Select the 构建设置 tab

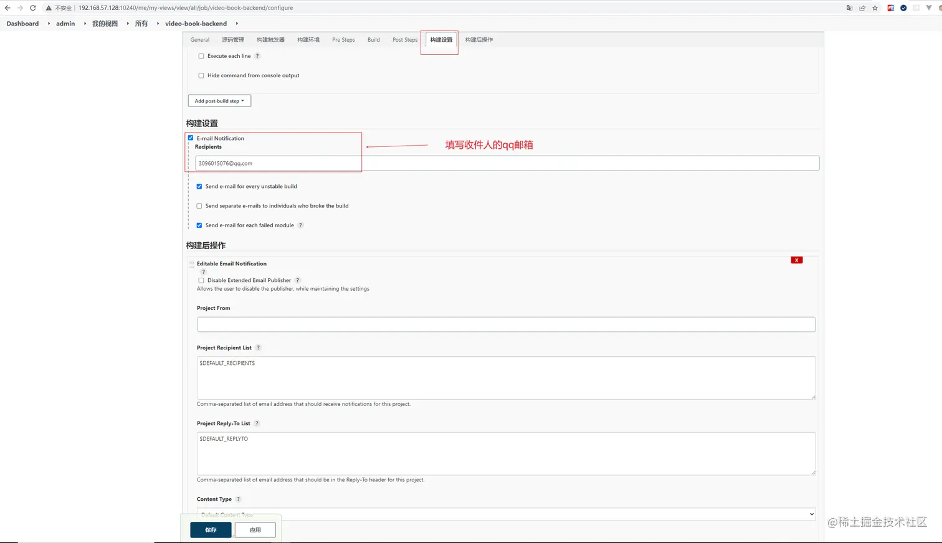click(441, 40)
